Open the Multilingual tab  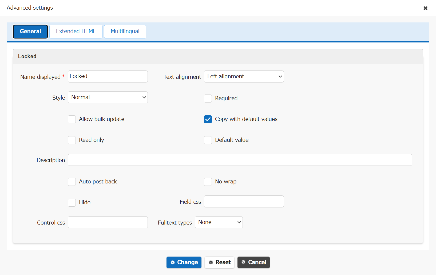coord(125,32)
